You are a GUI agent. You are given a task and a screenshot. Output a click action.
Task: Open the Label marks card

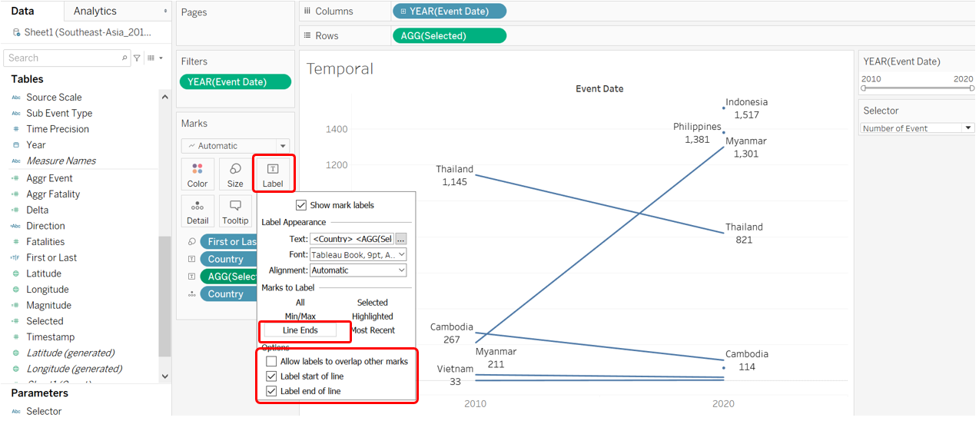pos(273,174)
